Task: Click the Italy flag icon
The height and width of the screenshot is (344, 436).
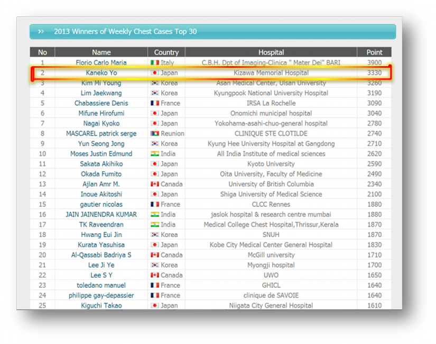Action: point(155,62)
